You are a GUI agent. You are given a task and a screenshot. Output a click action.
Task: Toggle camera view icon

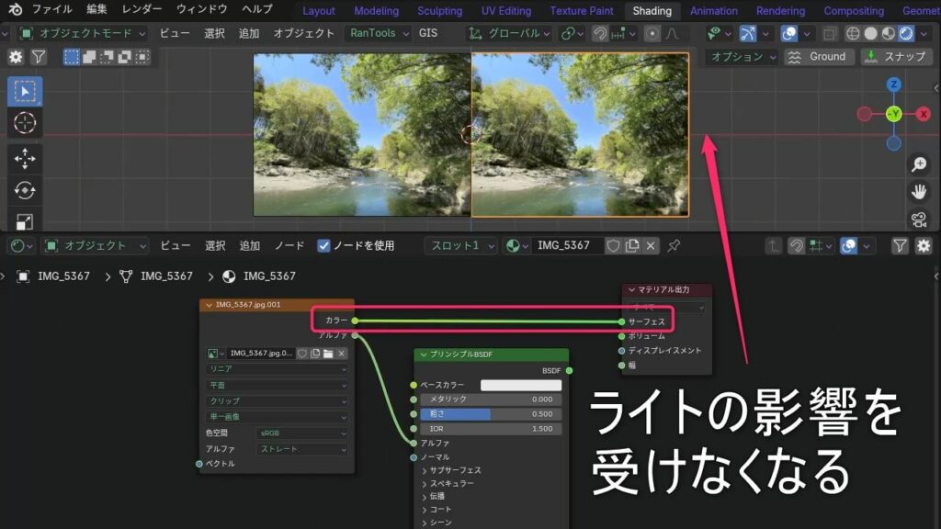(919, 219)
